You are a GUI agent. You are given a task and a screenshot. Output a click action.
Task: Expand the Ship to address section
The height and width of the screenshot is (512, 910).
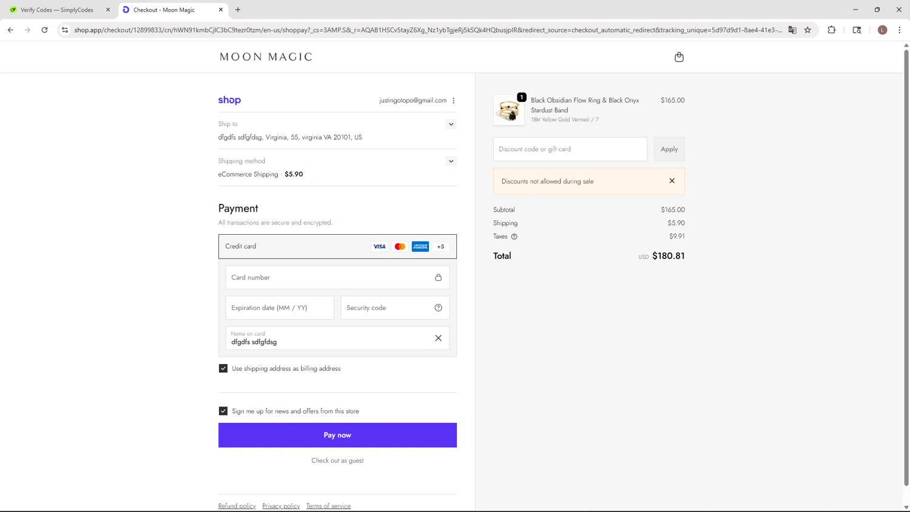pos(451,124)
